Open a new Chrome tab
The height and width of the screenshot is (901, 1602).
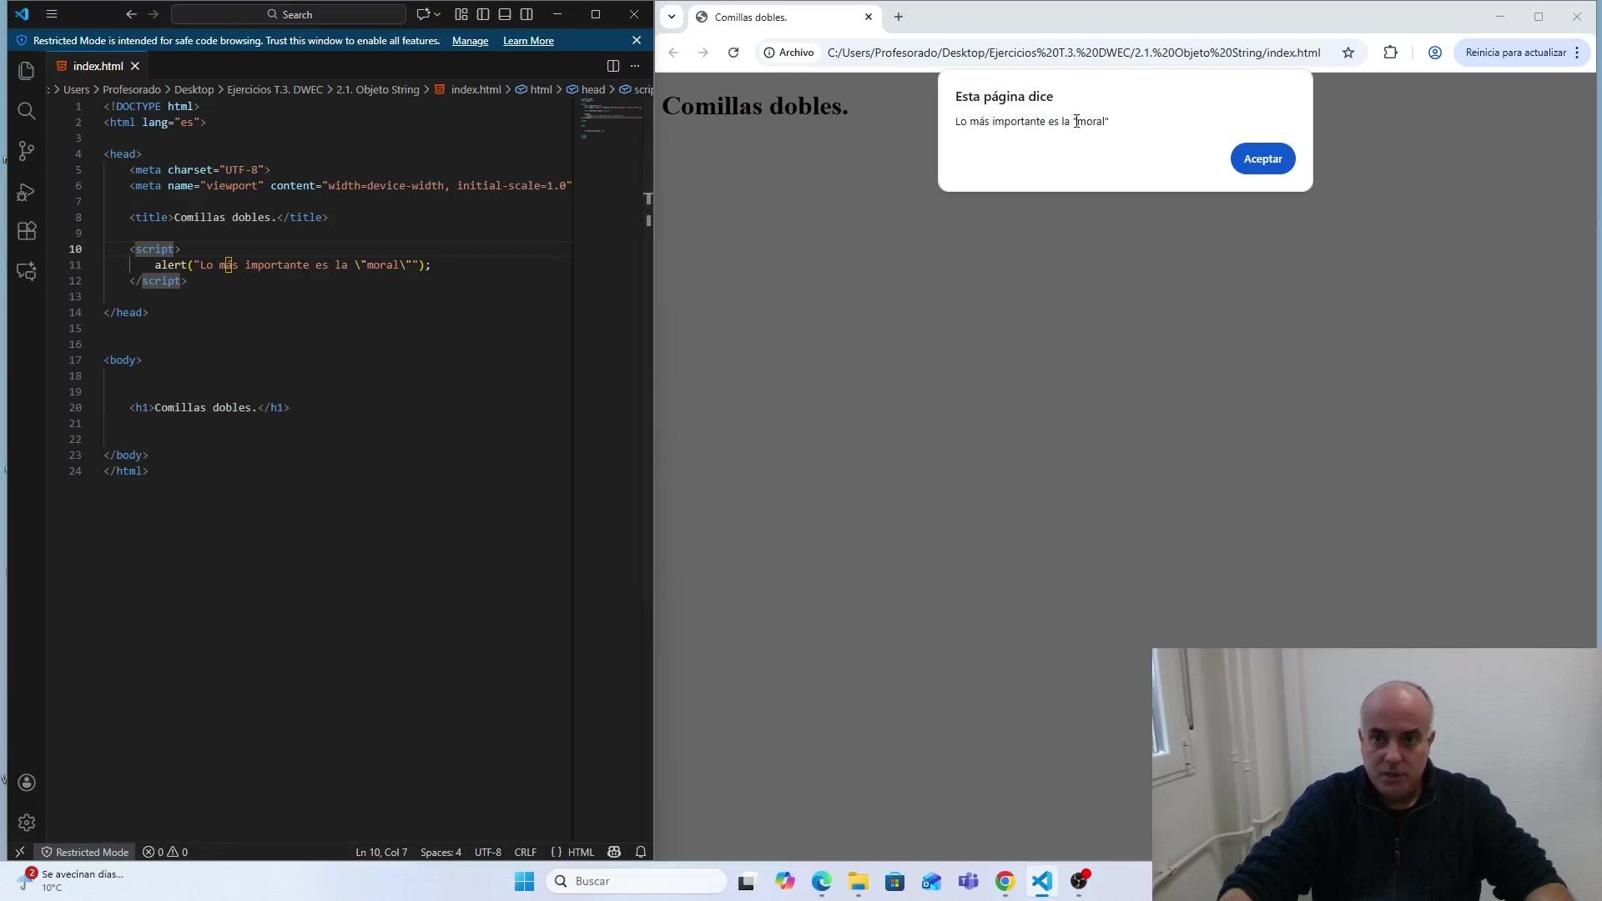[x=899, y=17]
